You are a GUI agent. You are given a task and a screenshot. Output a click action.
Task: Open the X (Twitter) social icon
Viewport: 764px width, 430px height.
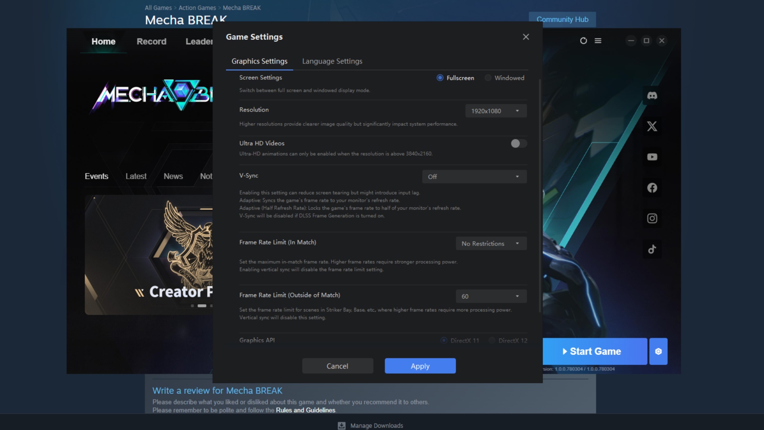coord(652,126)
